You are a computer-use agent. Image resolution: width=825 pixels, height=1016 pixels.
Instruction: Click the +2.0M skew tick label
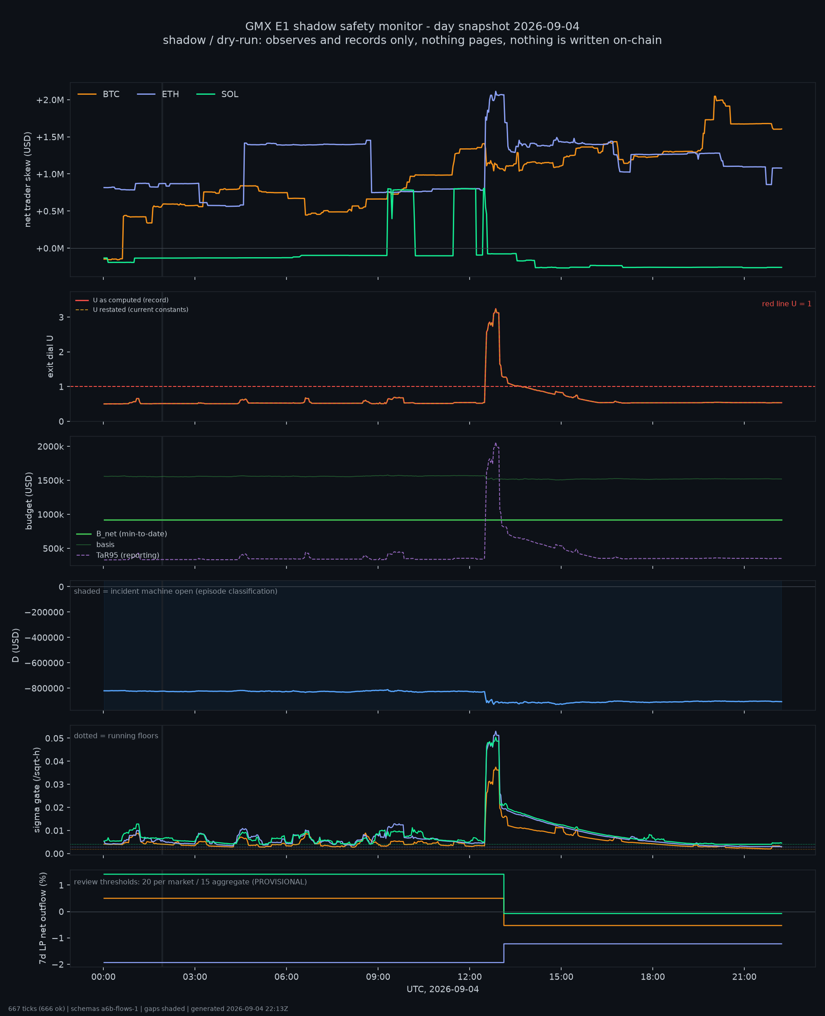(x=49, y=100)
